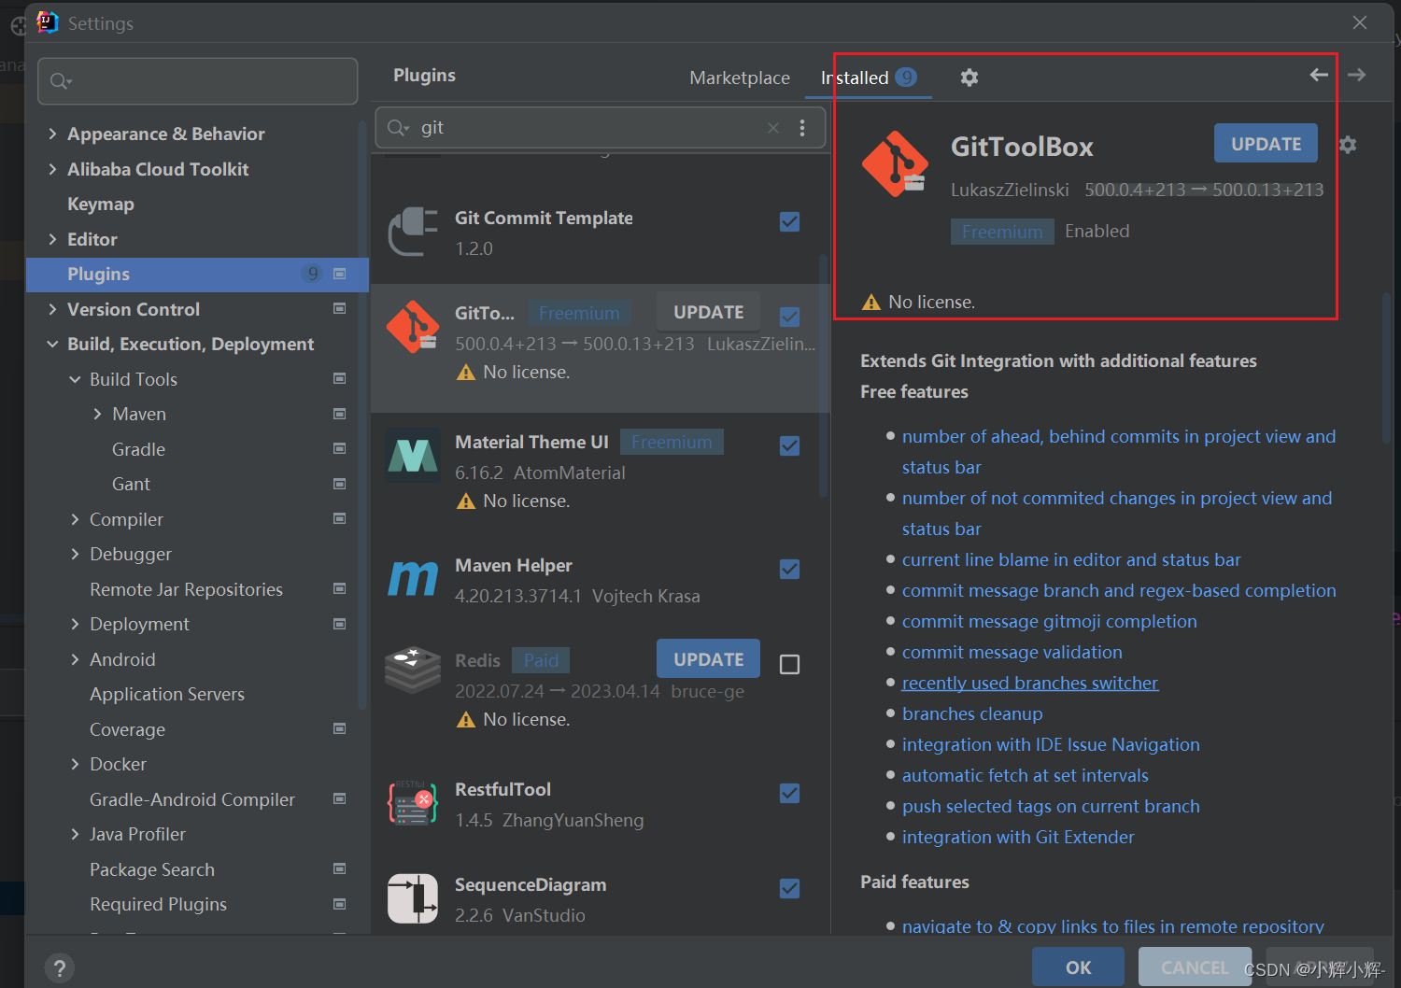This screenshot has height=988, width=1401.
Task: Click project-level icon beside Version Control
Action: click(x=340, y=308)
